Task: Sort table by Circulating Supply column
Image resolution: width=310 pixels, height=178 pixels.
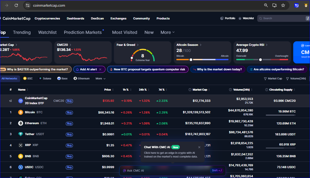Action: [x=282, y=90]
